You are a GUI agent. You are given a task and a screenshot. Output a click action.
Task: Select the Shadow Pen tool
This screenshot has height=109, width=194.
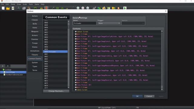pos(72,8)
